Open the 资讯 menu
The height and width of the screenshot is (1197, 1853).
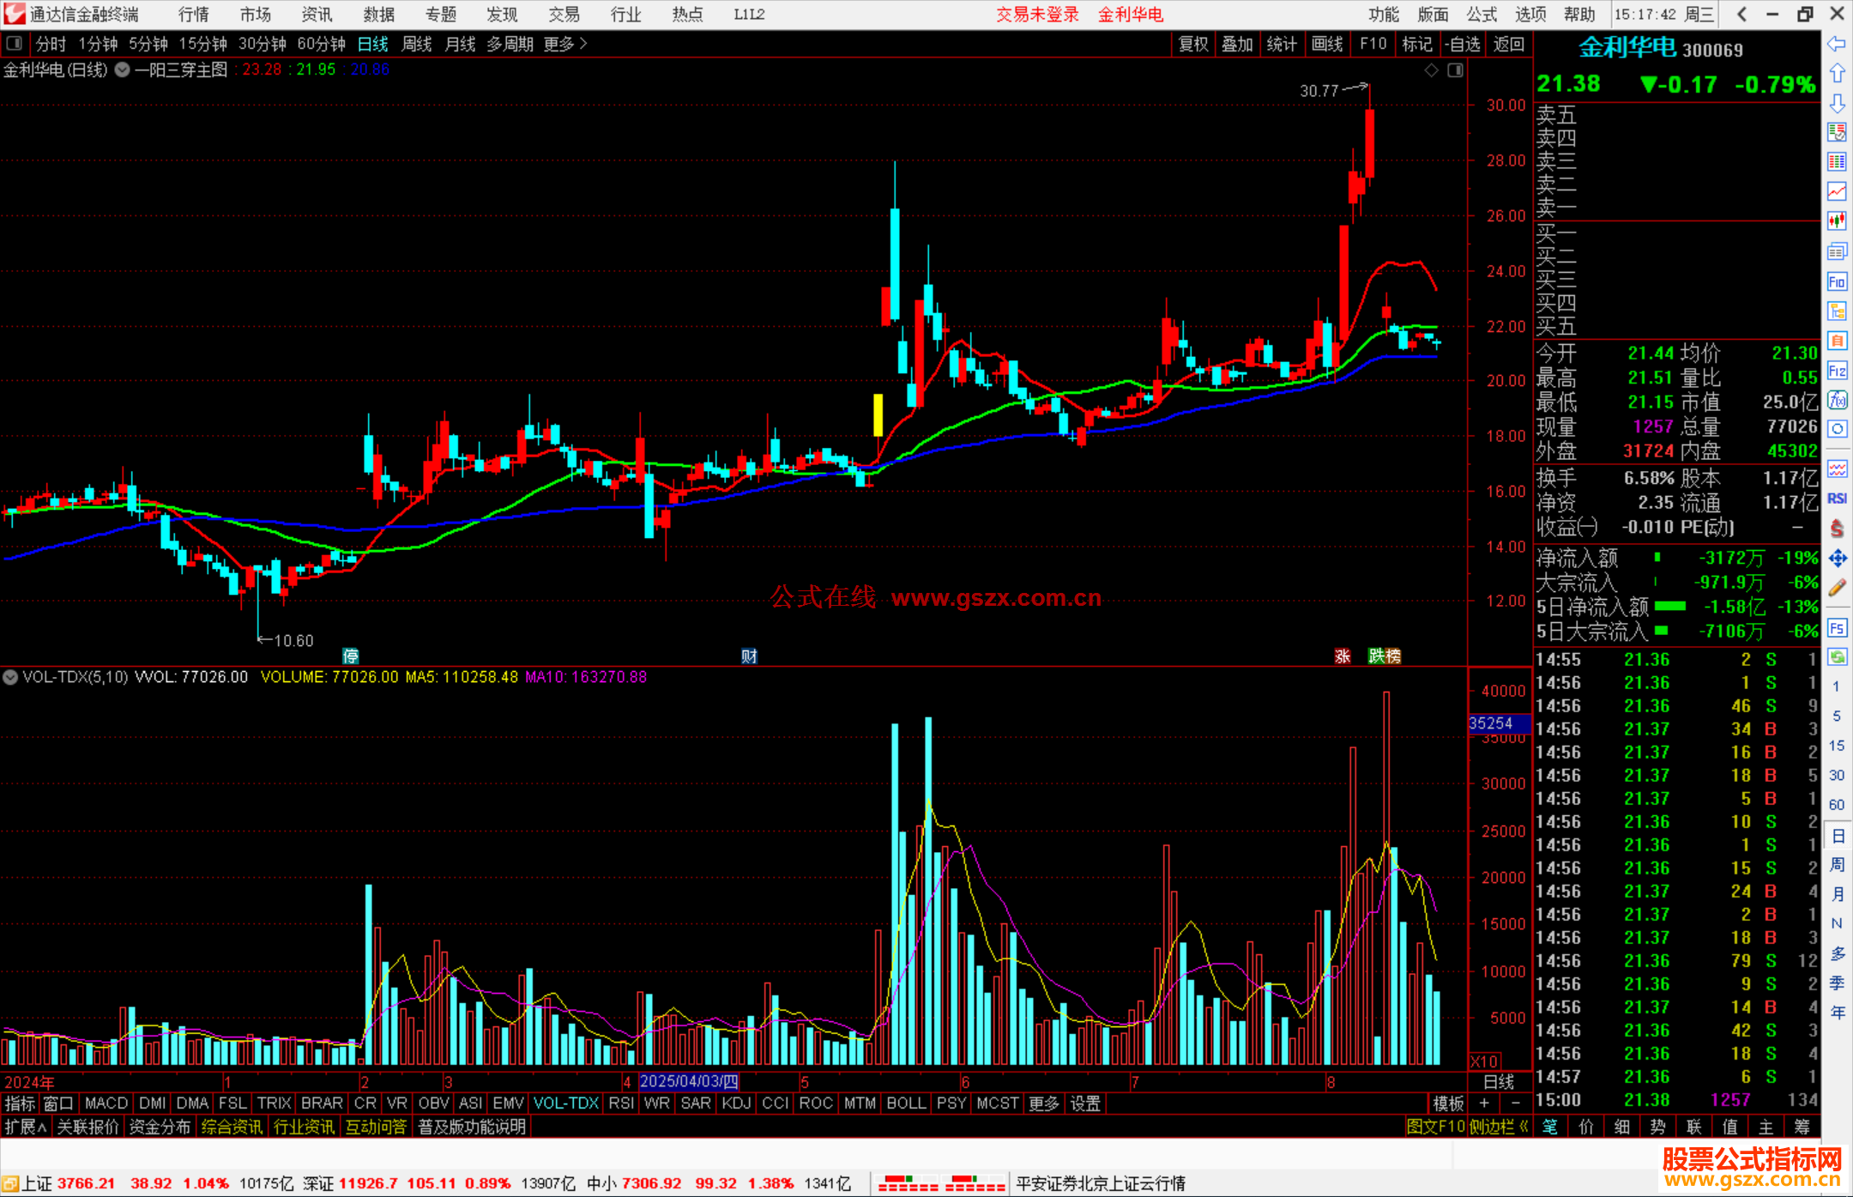(317, 15)
